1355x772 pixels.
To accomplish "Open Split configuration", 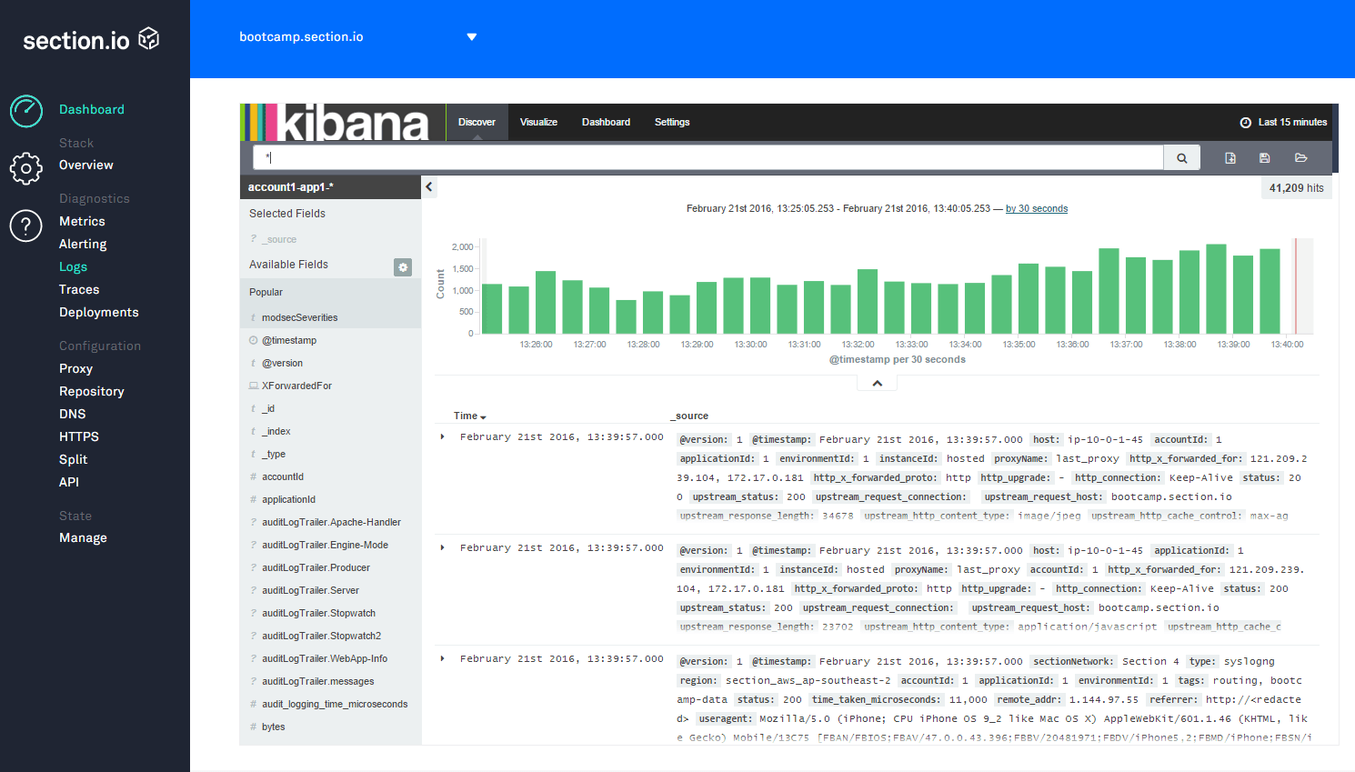I will click(74, 460).
